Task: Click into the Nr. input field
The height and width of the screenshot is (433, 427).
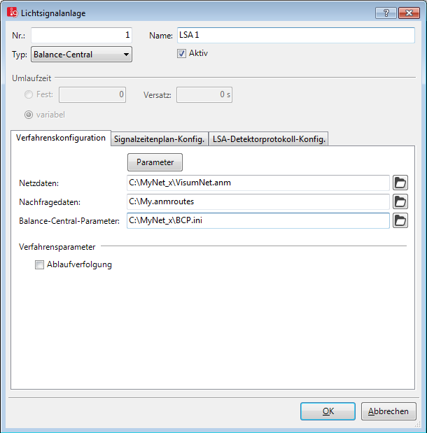Action: pyautogui.click(x=81, y=35)
